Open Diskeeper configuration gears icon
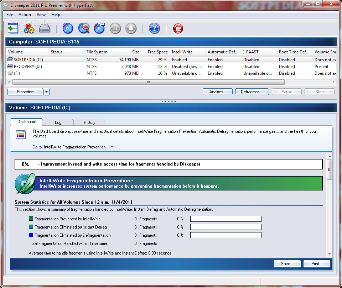Viewport: 342px width, 288px height. coord(29,28)
